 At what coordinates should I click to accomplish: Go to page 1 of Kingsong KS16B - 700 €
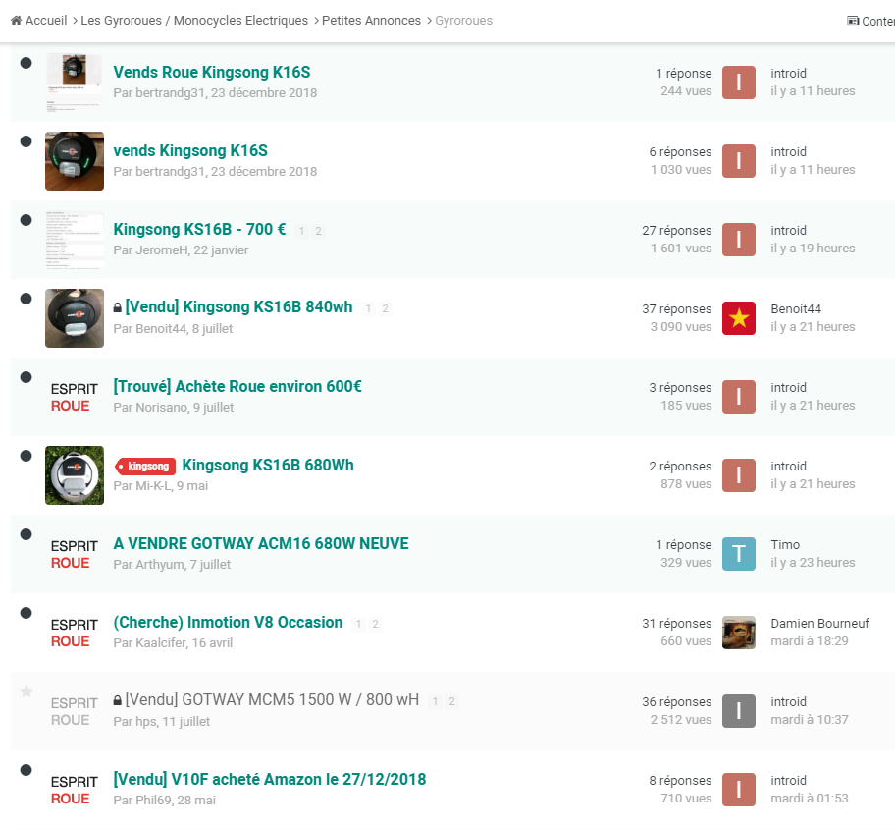coord(301,231)
